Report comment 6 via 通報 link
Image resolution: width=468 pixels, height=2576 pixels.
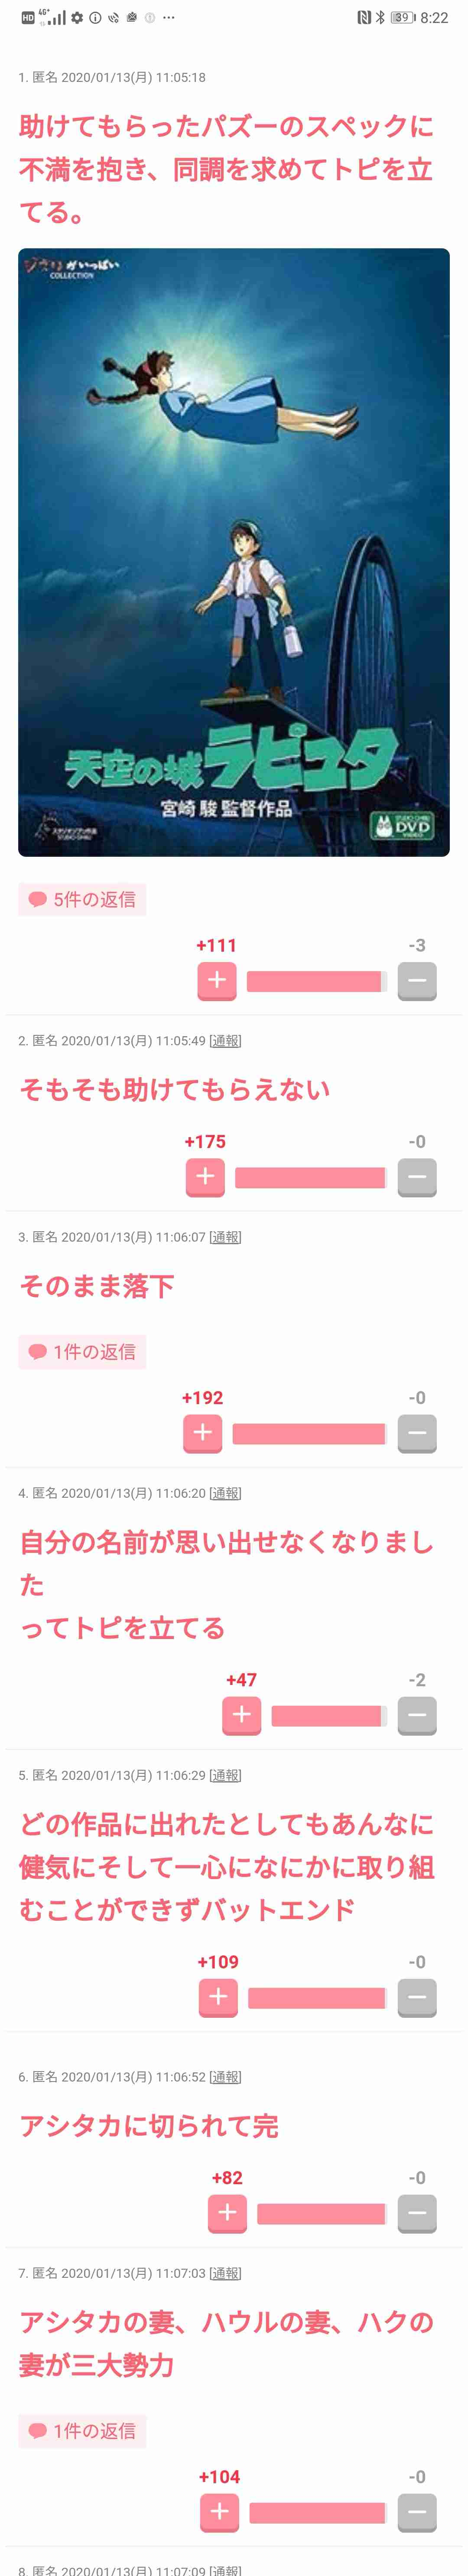[x=225, y=2077]
